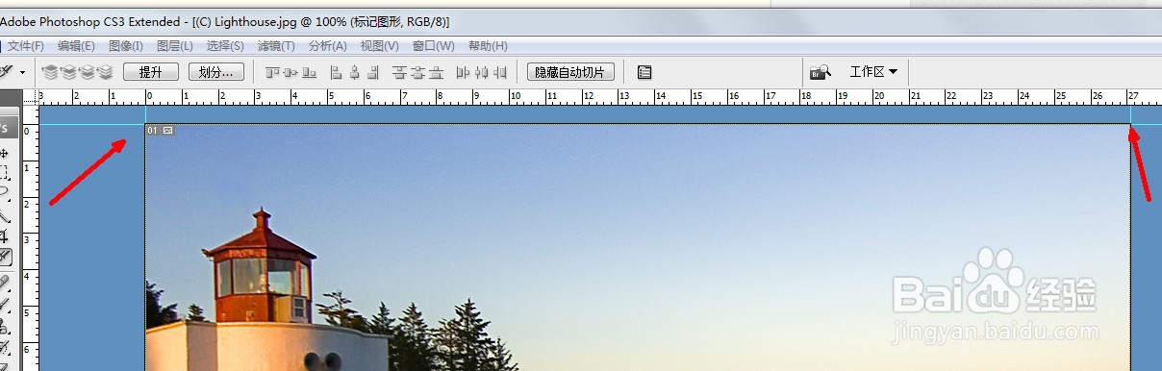Click the bring slice forward icon
Image resolution: width=1162 pixels, height=371 pixels.
(69, 72)
